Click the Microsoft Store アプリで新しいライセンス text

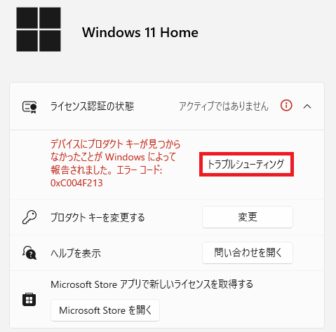(x=152, y=284)
